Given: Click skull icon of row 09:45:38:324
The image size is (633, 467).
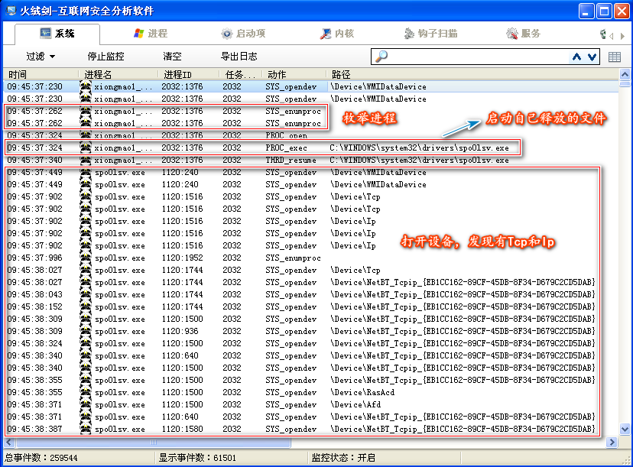Looking at the screenshot, I should [x=86, y=343].
